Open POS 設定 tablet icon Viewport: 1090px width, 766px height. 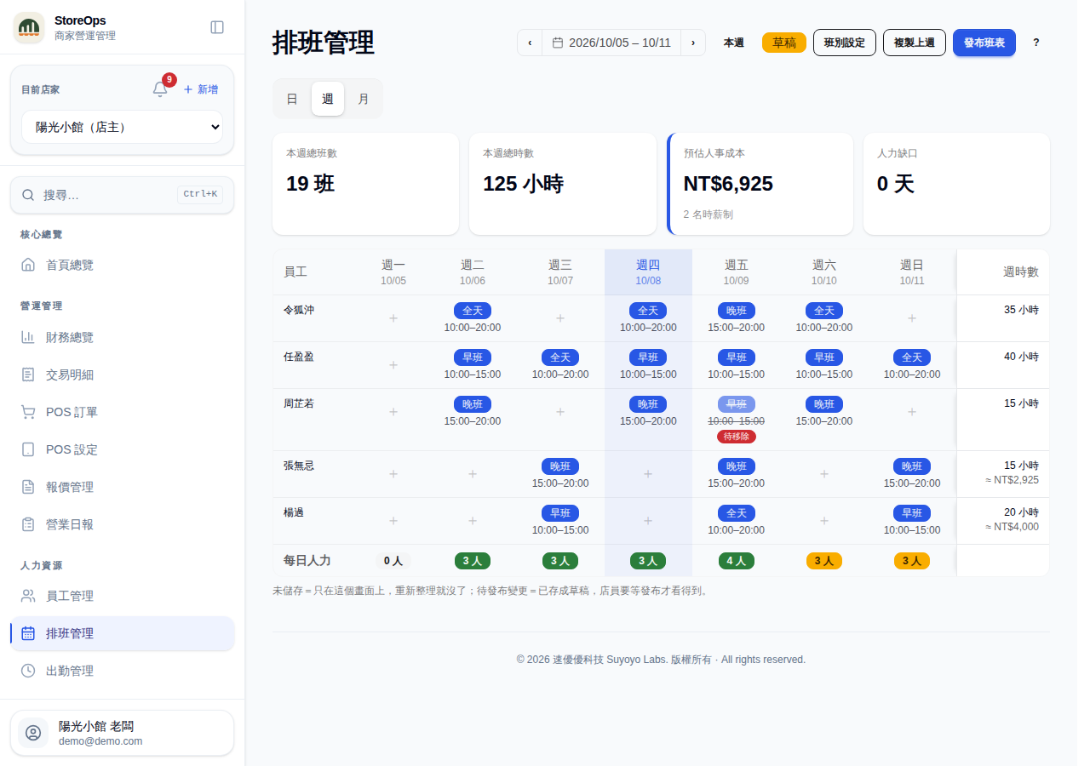point(28,449)
